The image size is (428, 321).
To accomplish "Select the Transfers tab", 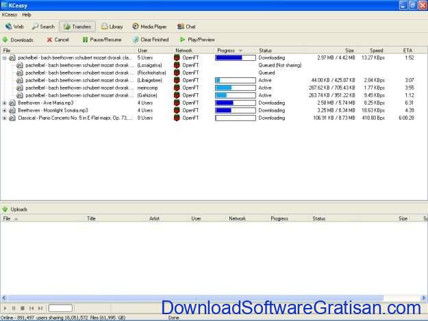I will click(77, 27).
